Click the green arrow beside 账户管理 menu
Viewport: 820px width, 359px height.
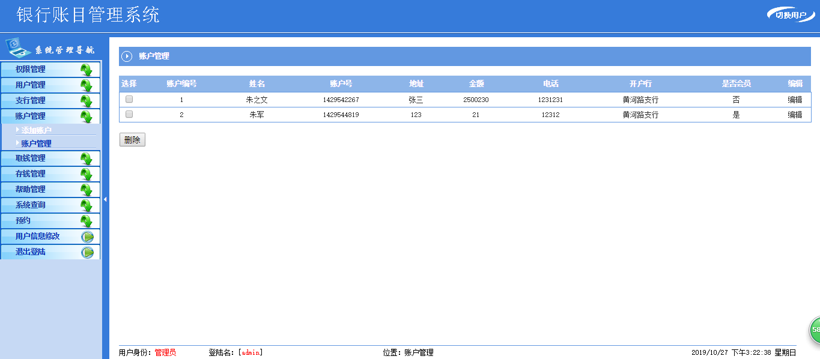tap(87, 116)
